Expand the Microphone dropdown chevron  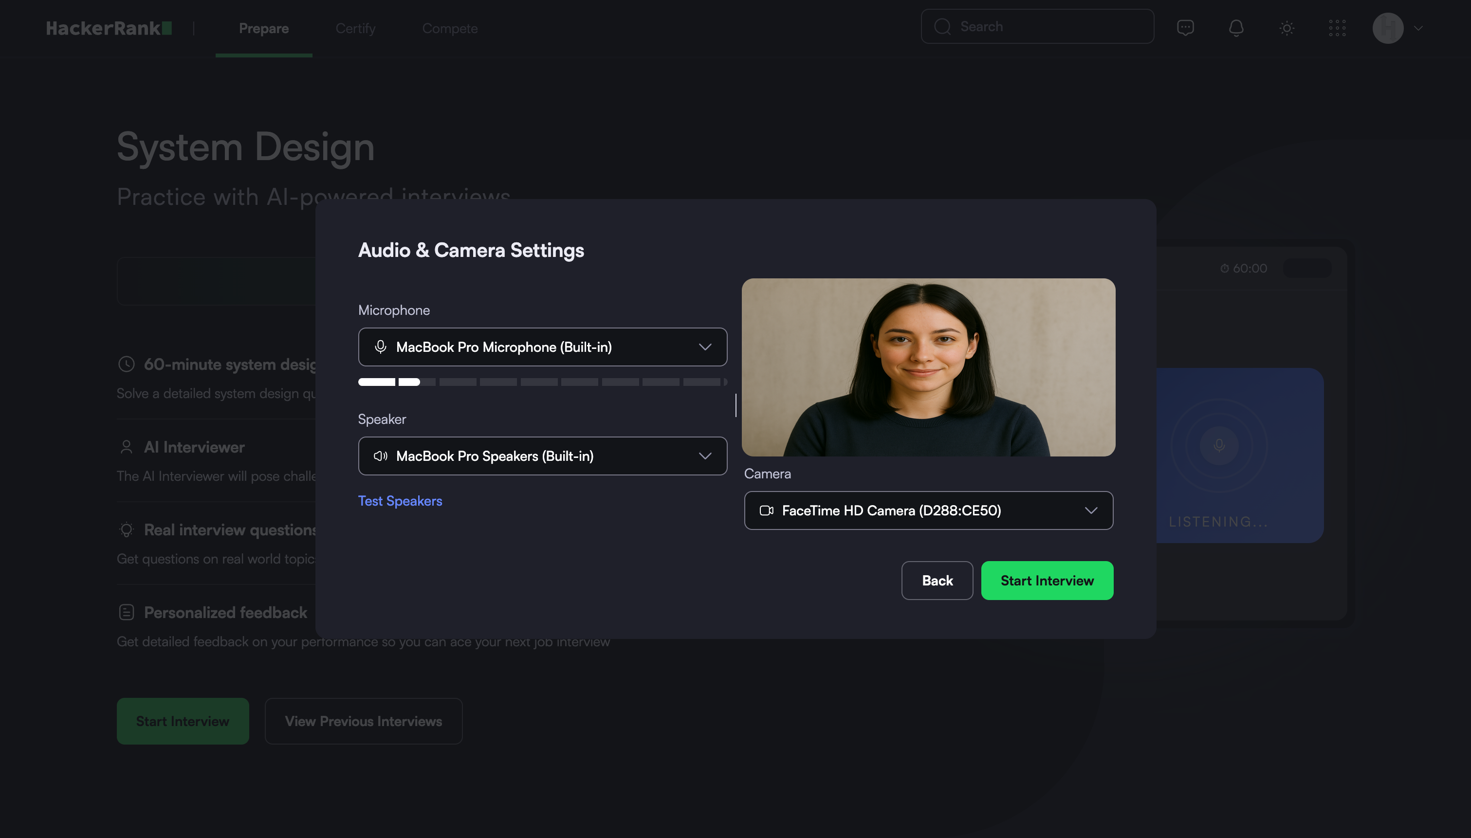pyautogui.click(x=705, y=347)
